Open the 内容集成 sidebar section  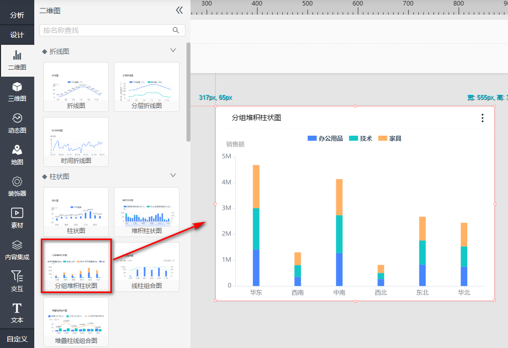point(17,250)
